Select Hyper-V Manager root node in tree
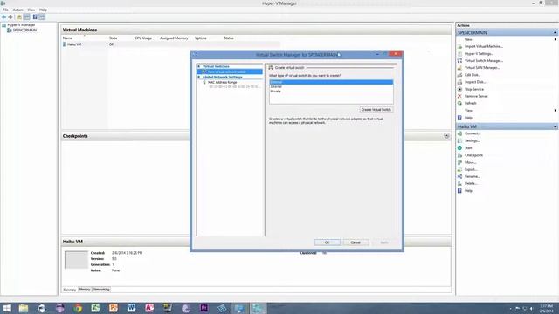 (21, 25)
